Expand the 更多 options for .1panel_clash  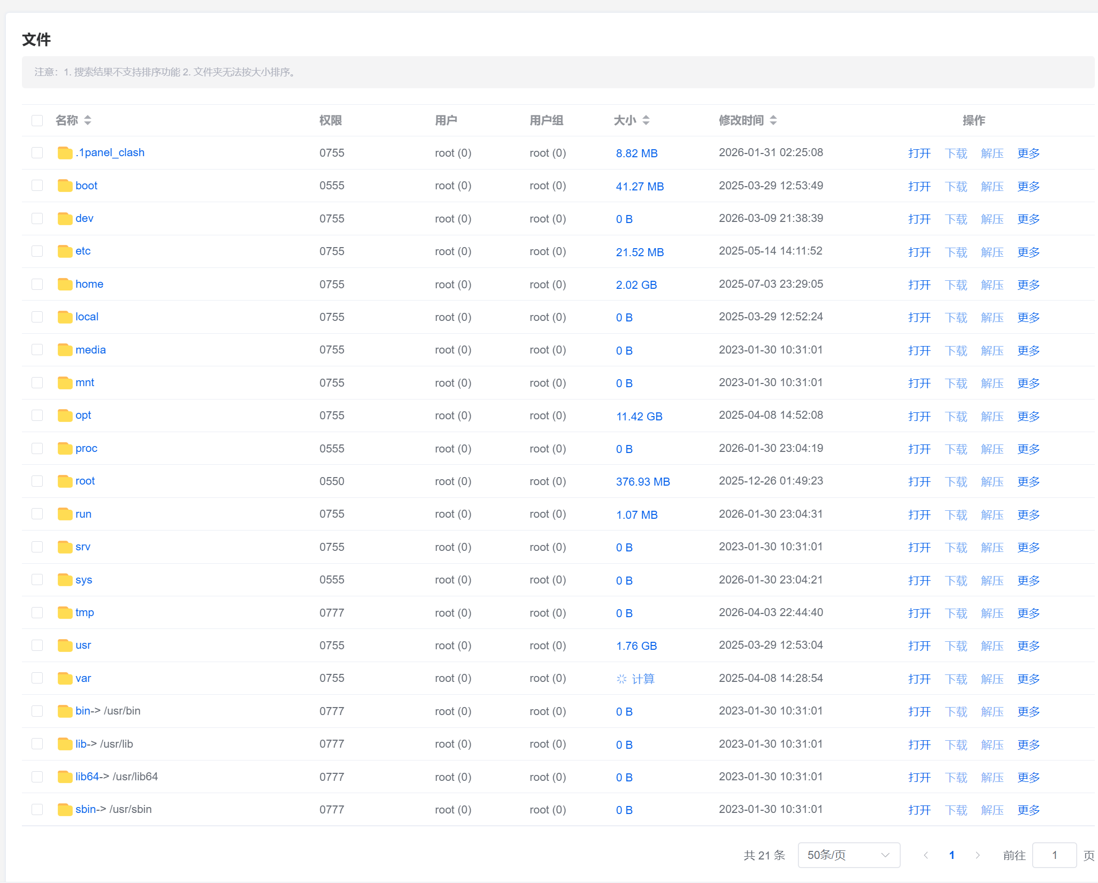(1028, 153)
